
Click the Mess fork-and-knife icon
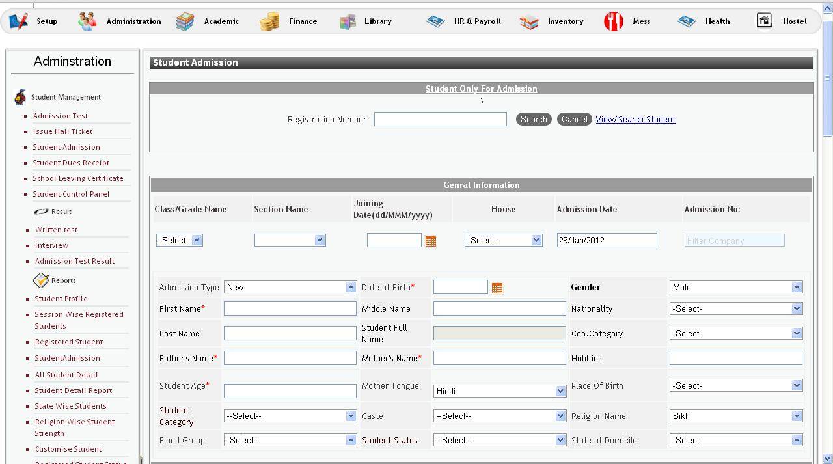click(x=614, y=21)
